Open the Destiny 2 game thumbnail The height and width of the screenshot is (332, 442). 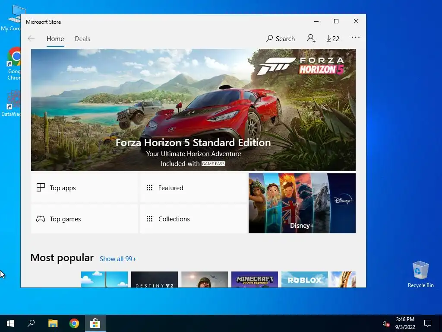[155, 280]
